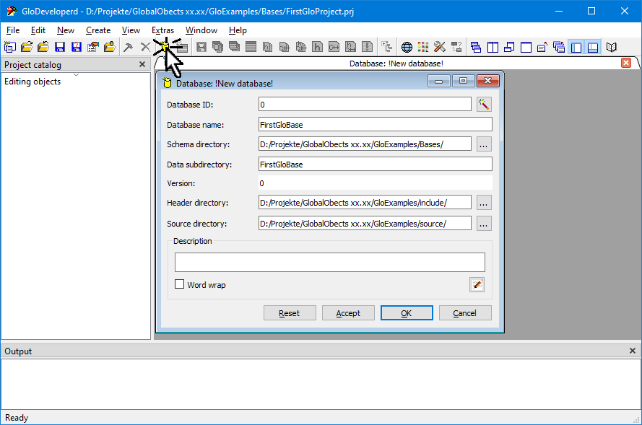Image resolution: width=642 pixels, height=425 pixels.
Task: Click the blue save disk icon
Action: click(x=60, y=47)
